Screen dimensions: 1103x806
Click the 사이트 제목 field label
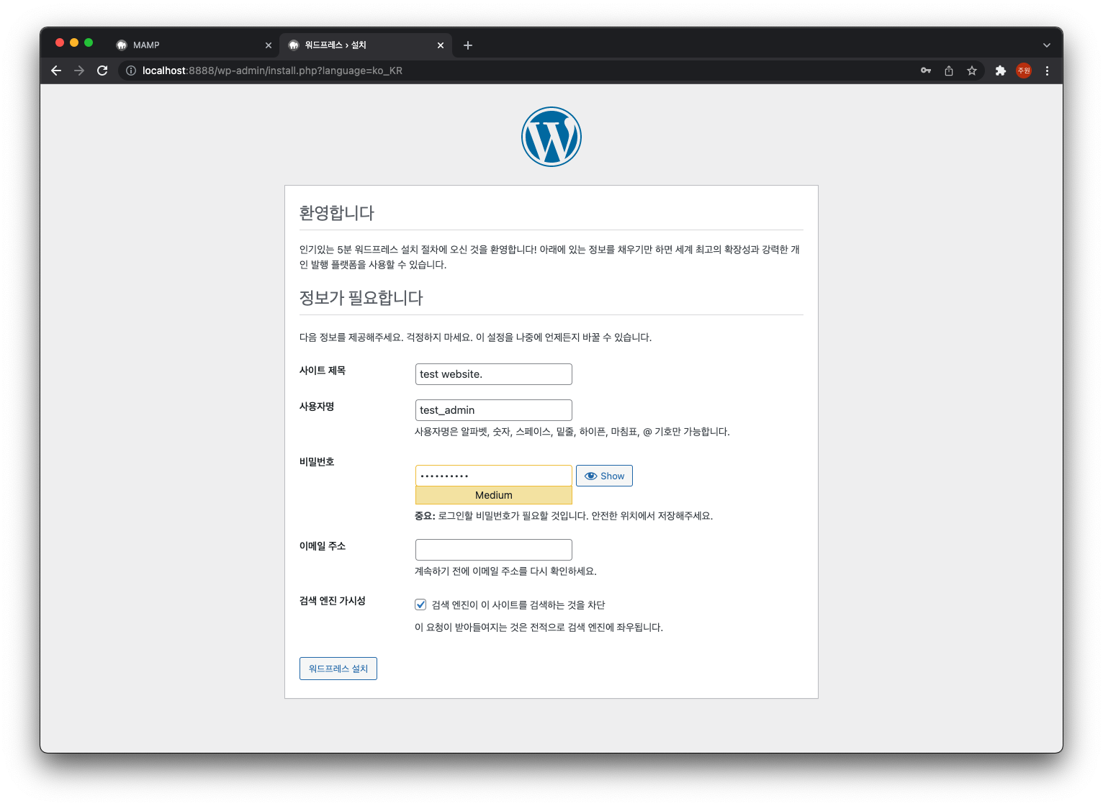323,371
